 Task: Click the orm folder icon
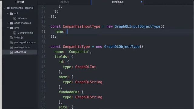click(x=12, y=28)
